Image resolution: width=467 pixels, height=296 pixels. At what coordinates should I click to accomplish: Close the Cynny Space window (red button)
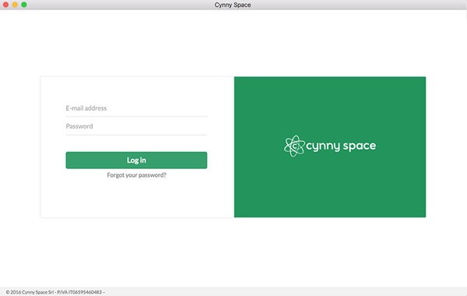pos(5,5)
